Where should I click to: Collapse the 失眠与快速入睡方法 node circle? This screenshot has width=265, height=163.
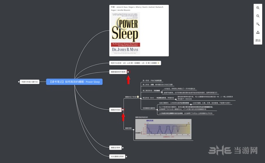coord(19,82)
